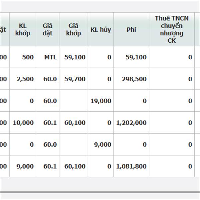The image size is (200, 200).
Task: Click the "Giá khớp" column header
Action: 74,29
